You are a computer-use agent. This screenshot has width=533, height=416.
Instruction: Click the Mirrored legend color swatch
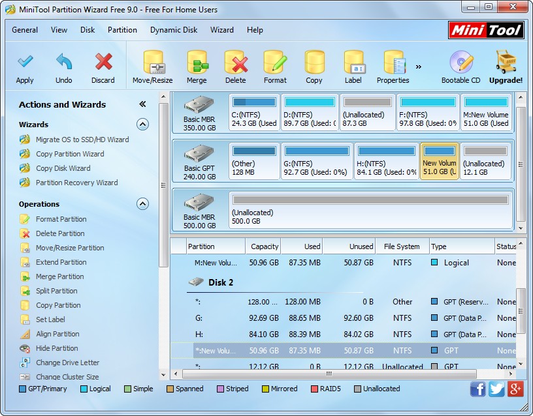coord(266,389)
